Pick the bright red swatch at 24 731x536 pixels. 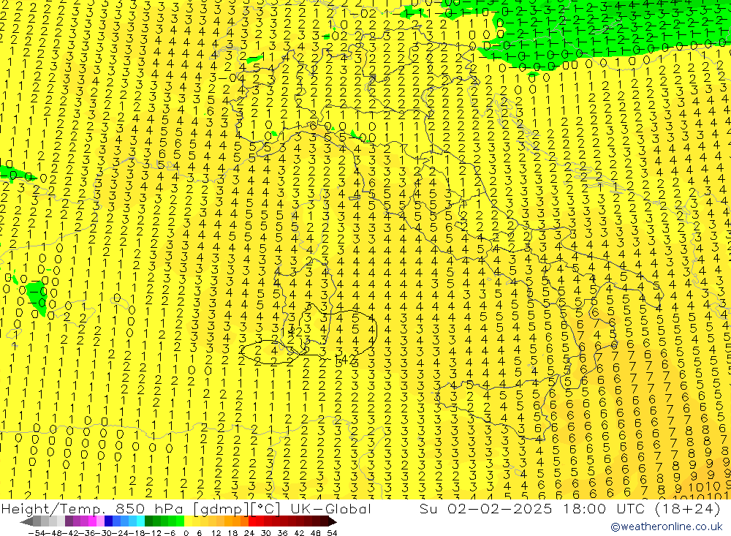point(252,521)
